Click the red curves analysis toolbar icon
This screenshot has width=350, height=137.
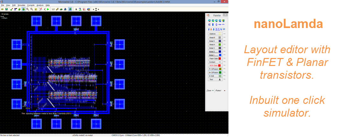click(84, 9)
